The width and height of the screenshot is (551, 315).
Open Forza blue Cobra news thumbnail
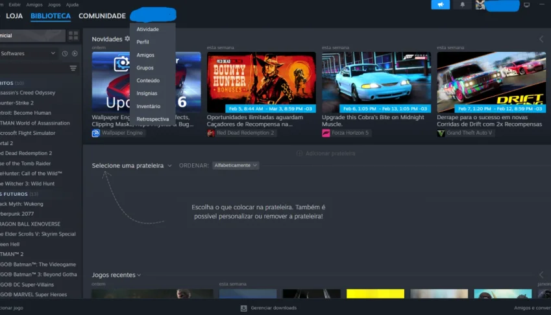click(x=376, y=82)
